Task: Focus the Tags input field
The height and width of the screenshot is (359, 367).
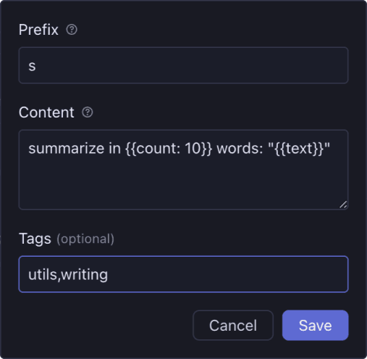Action: point(183,274)
